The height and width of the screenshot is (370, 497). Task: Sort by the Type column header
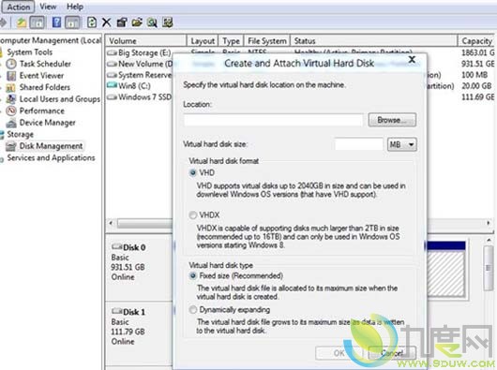[x=231, y=41]
